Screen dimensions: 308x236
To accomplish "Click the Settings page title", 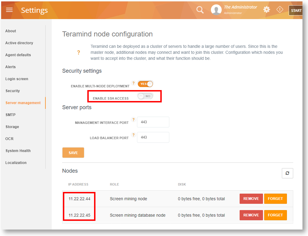I will (x=34, y=10).
